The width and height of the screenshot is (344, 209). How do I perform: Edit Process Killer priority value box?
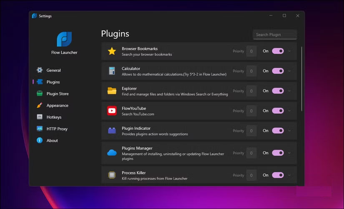pyautogui.click(x=251, y=175)
